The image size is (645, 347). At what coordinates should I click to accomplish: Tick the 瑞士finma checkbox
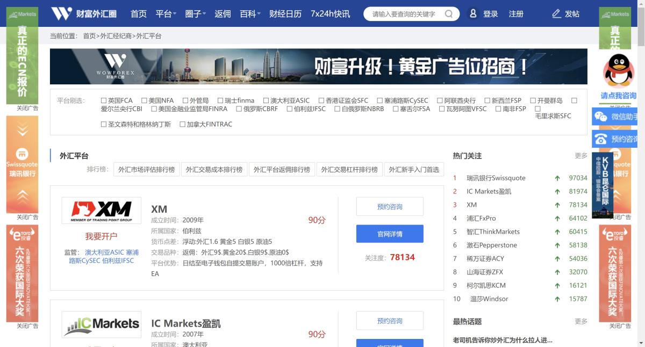coord(219,100)
